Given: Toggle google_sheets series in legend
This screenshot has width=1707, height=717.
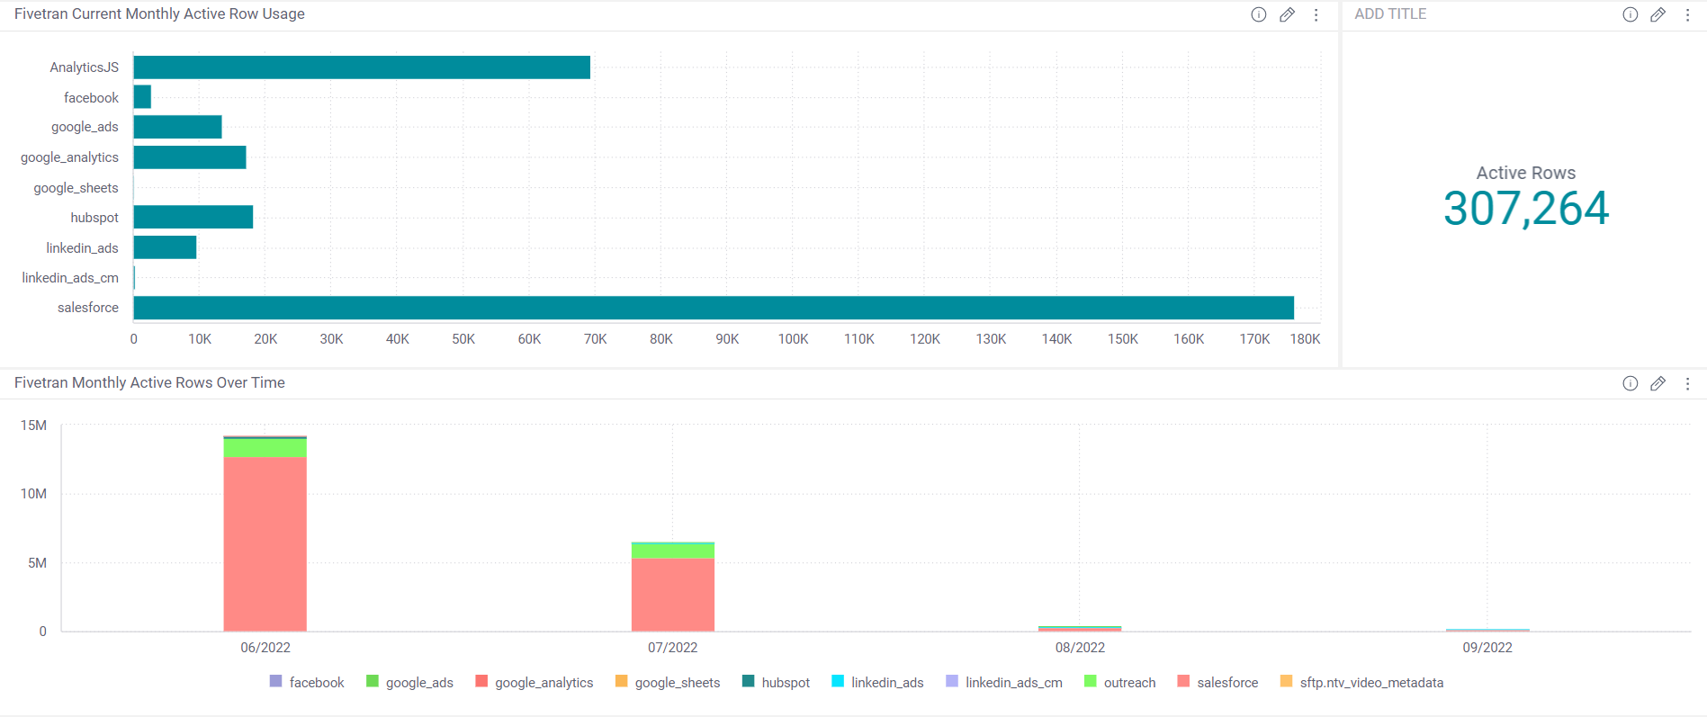Looking at the screenshot, I should tap(668, 682).
